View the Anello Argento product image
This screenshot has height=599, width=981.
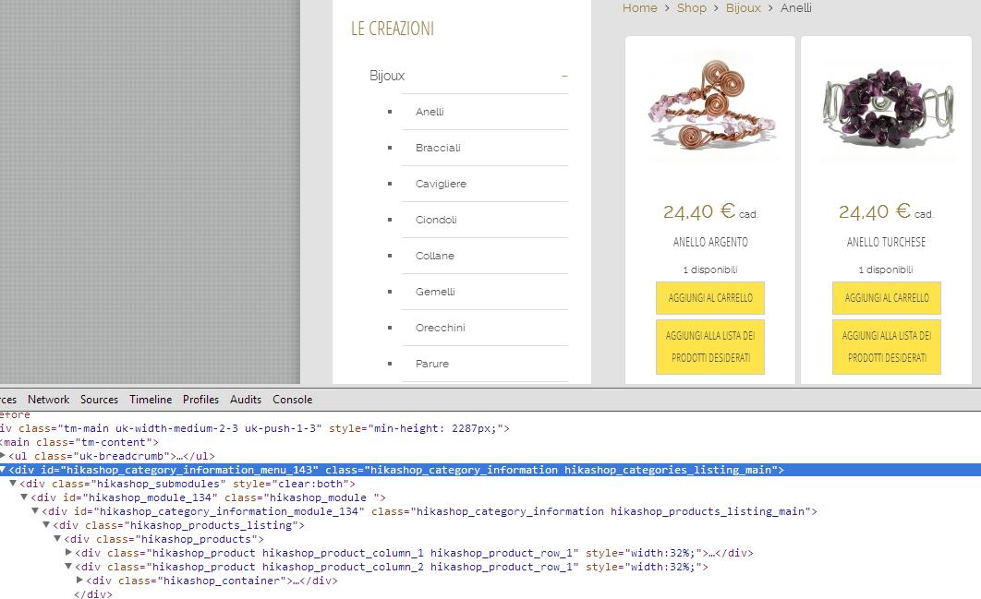pos(710,105)
